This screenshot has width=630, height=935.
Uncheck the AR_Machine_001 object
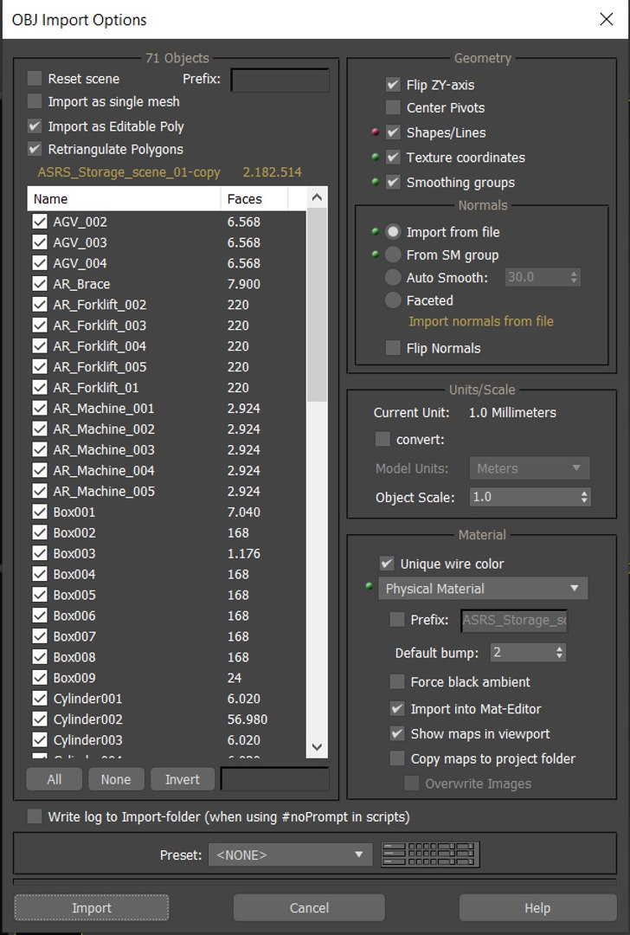(40, 408)
